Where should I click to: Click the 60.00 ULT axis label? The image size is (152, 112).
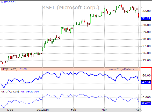coord(147,75)
